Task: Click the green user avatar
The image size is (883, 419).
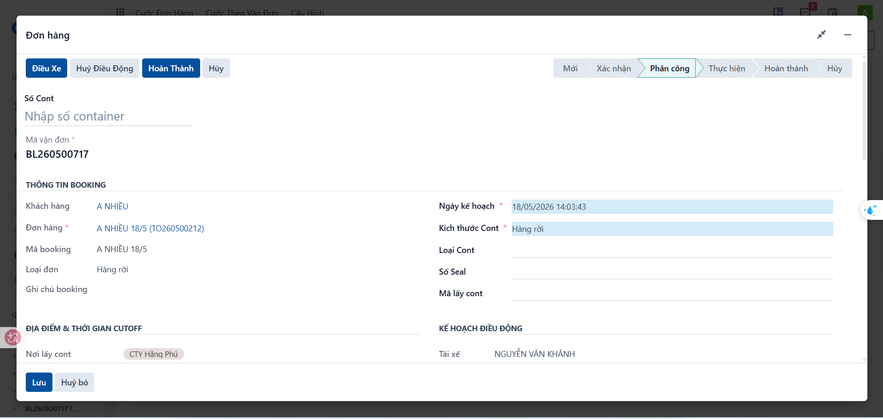Action: [865, 11]
